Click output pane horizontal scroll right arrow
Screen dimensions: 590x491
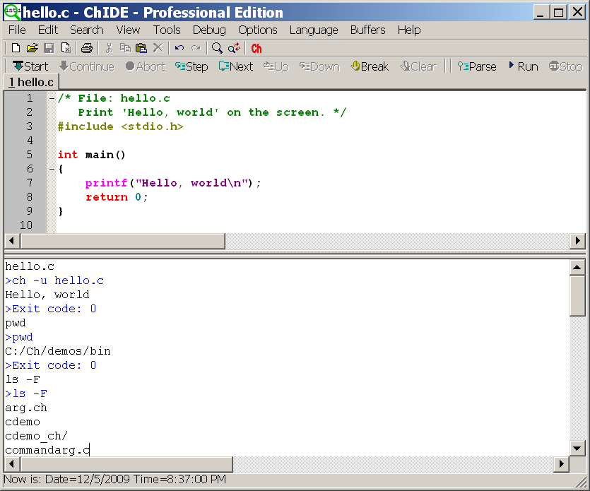562,464
